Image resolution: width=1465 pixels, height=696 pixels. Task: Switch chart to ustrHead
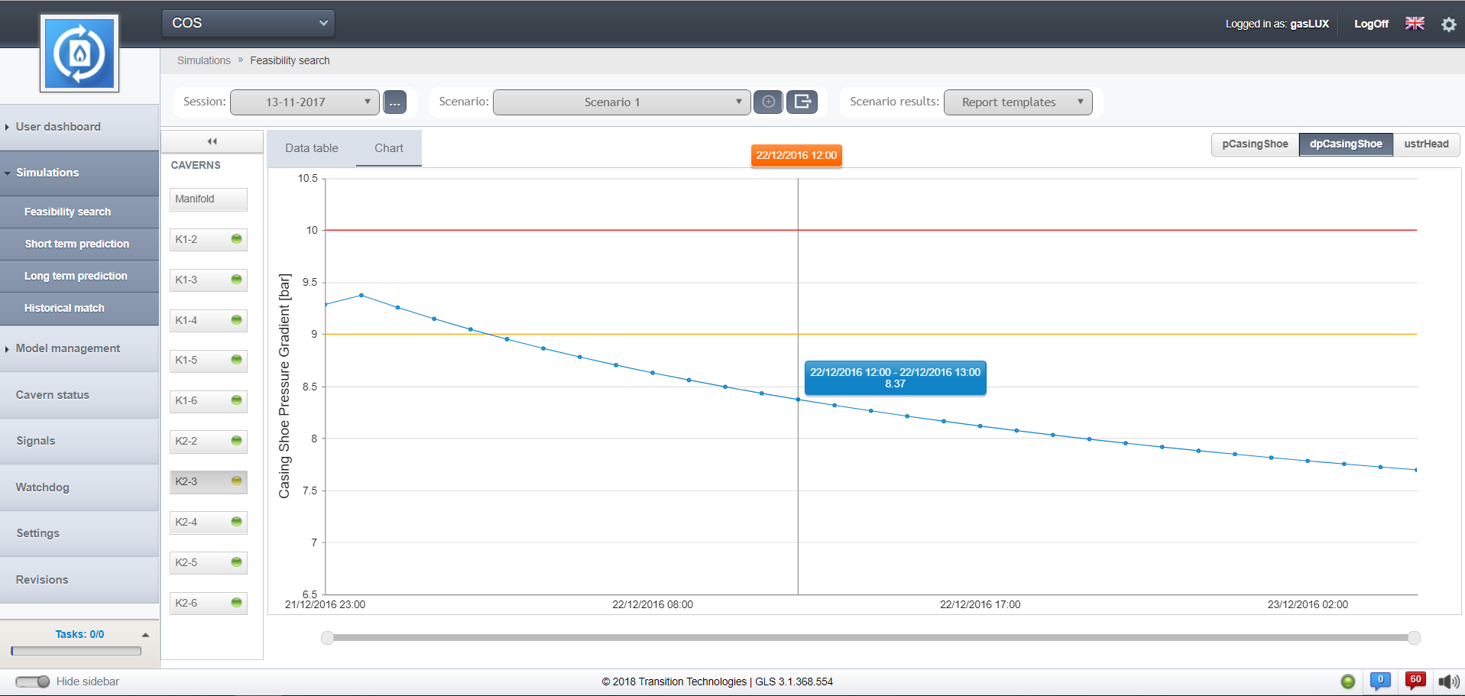pos(1425,144)
